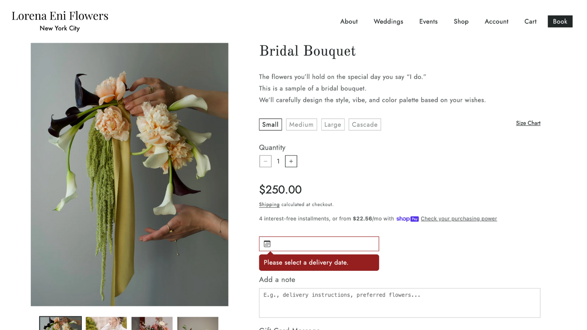This screenshot has height=330, width=587.
Task: Select the Small size option
Action: pos(270,125)
